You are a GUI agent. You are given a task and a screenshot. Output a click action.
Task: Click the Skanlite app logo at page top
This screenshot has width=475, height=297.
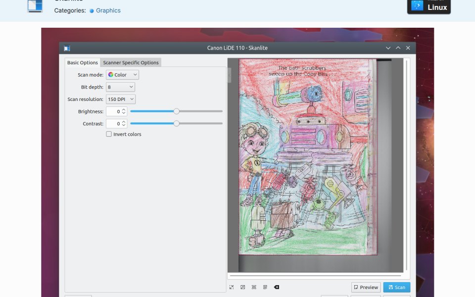[35, 6]
